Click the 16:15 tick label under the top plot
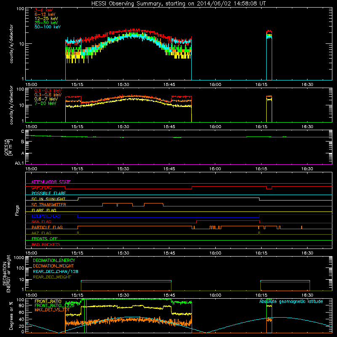 pyautogui.click(x=261, y=85)
